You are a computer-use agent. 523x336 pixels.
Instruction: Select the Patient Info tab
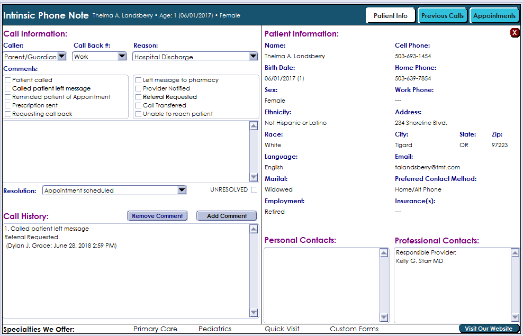click(x=391, y=16)
